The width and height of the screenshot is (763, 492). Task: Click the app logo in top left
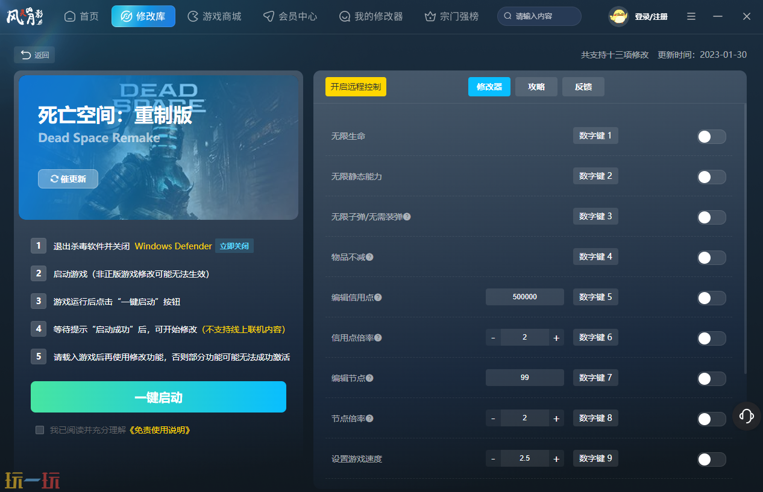25,16
